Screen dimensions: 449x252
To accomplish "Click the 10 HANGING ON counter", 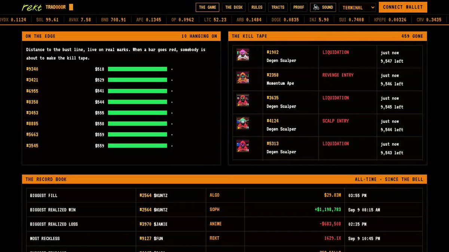I will click(x=199, y=36).
